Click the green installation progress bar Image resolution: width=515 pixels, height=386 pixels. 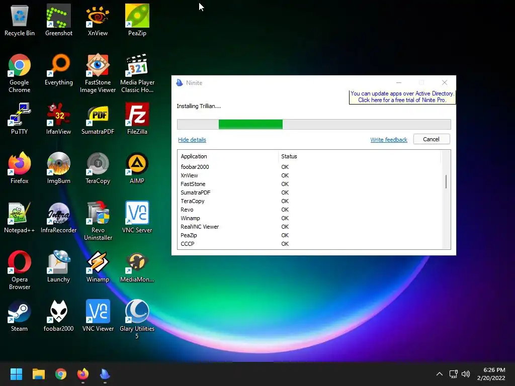250,125
